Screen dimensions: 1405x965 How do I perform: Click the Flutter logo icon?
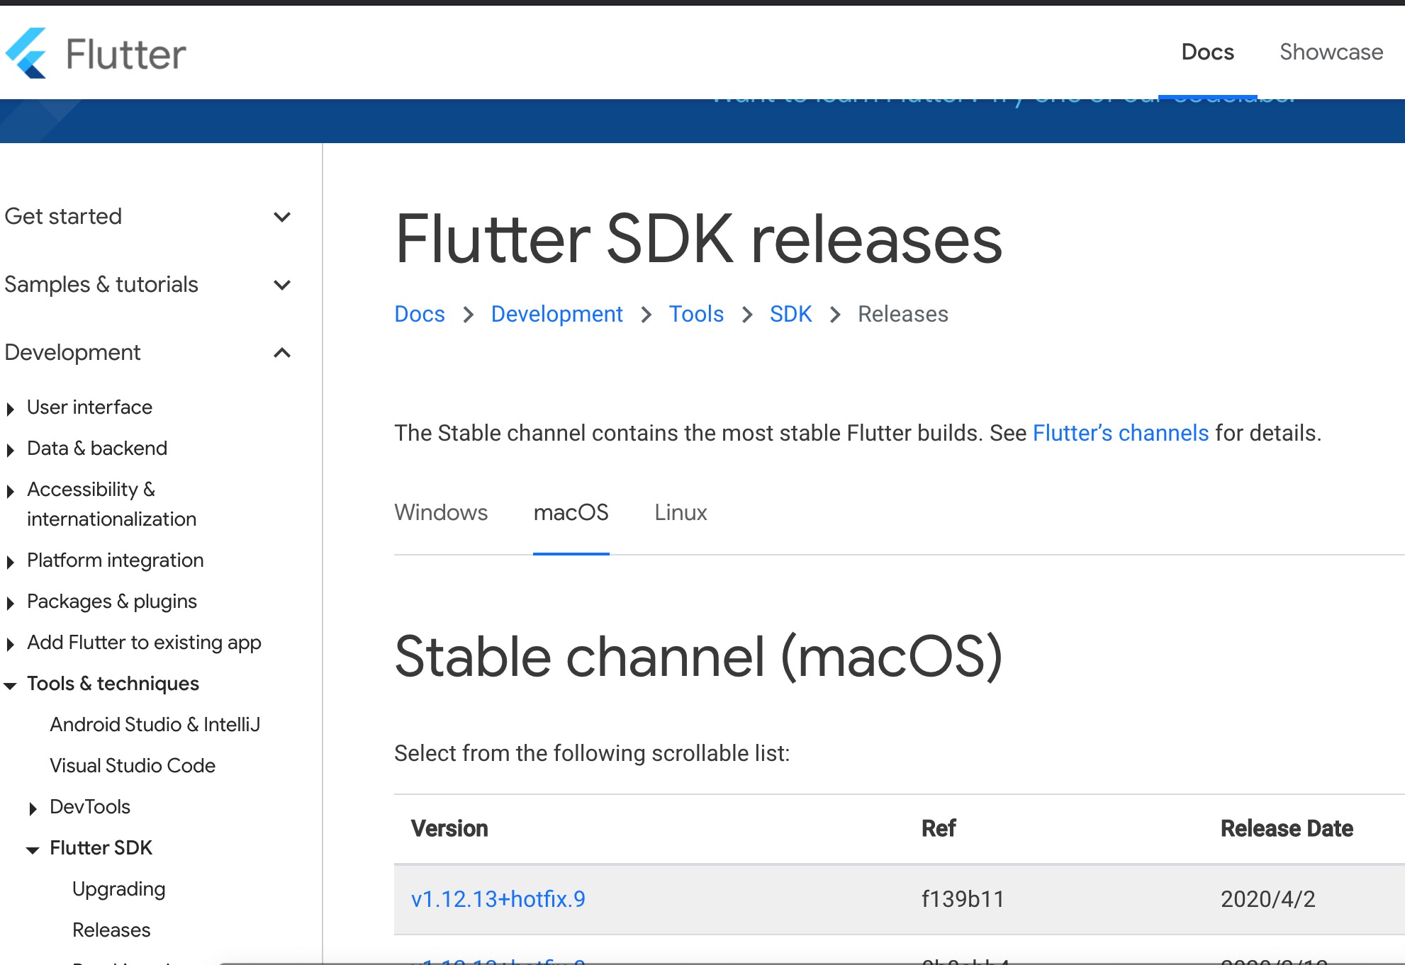[x=26, y=53]
